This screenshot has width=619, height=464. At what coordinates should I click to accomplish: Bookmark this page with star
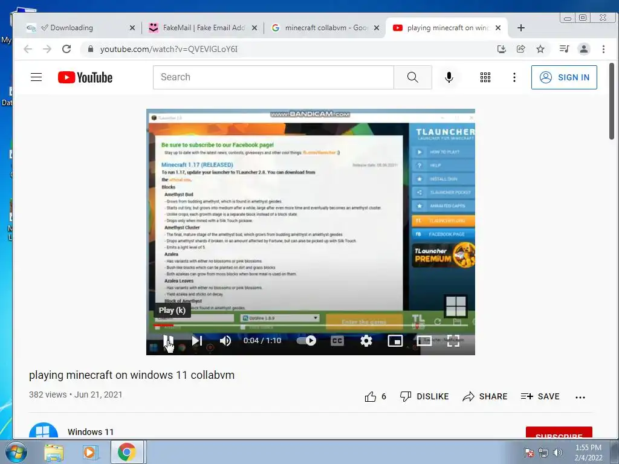click(x=540, y=49)
